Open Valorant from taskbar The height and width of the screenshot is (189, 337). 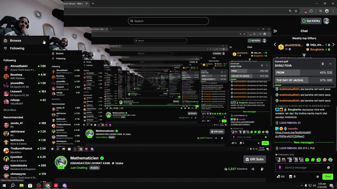click(56, 186)
